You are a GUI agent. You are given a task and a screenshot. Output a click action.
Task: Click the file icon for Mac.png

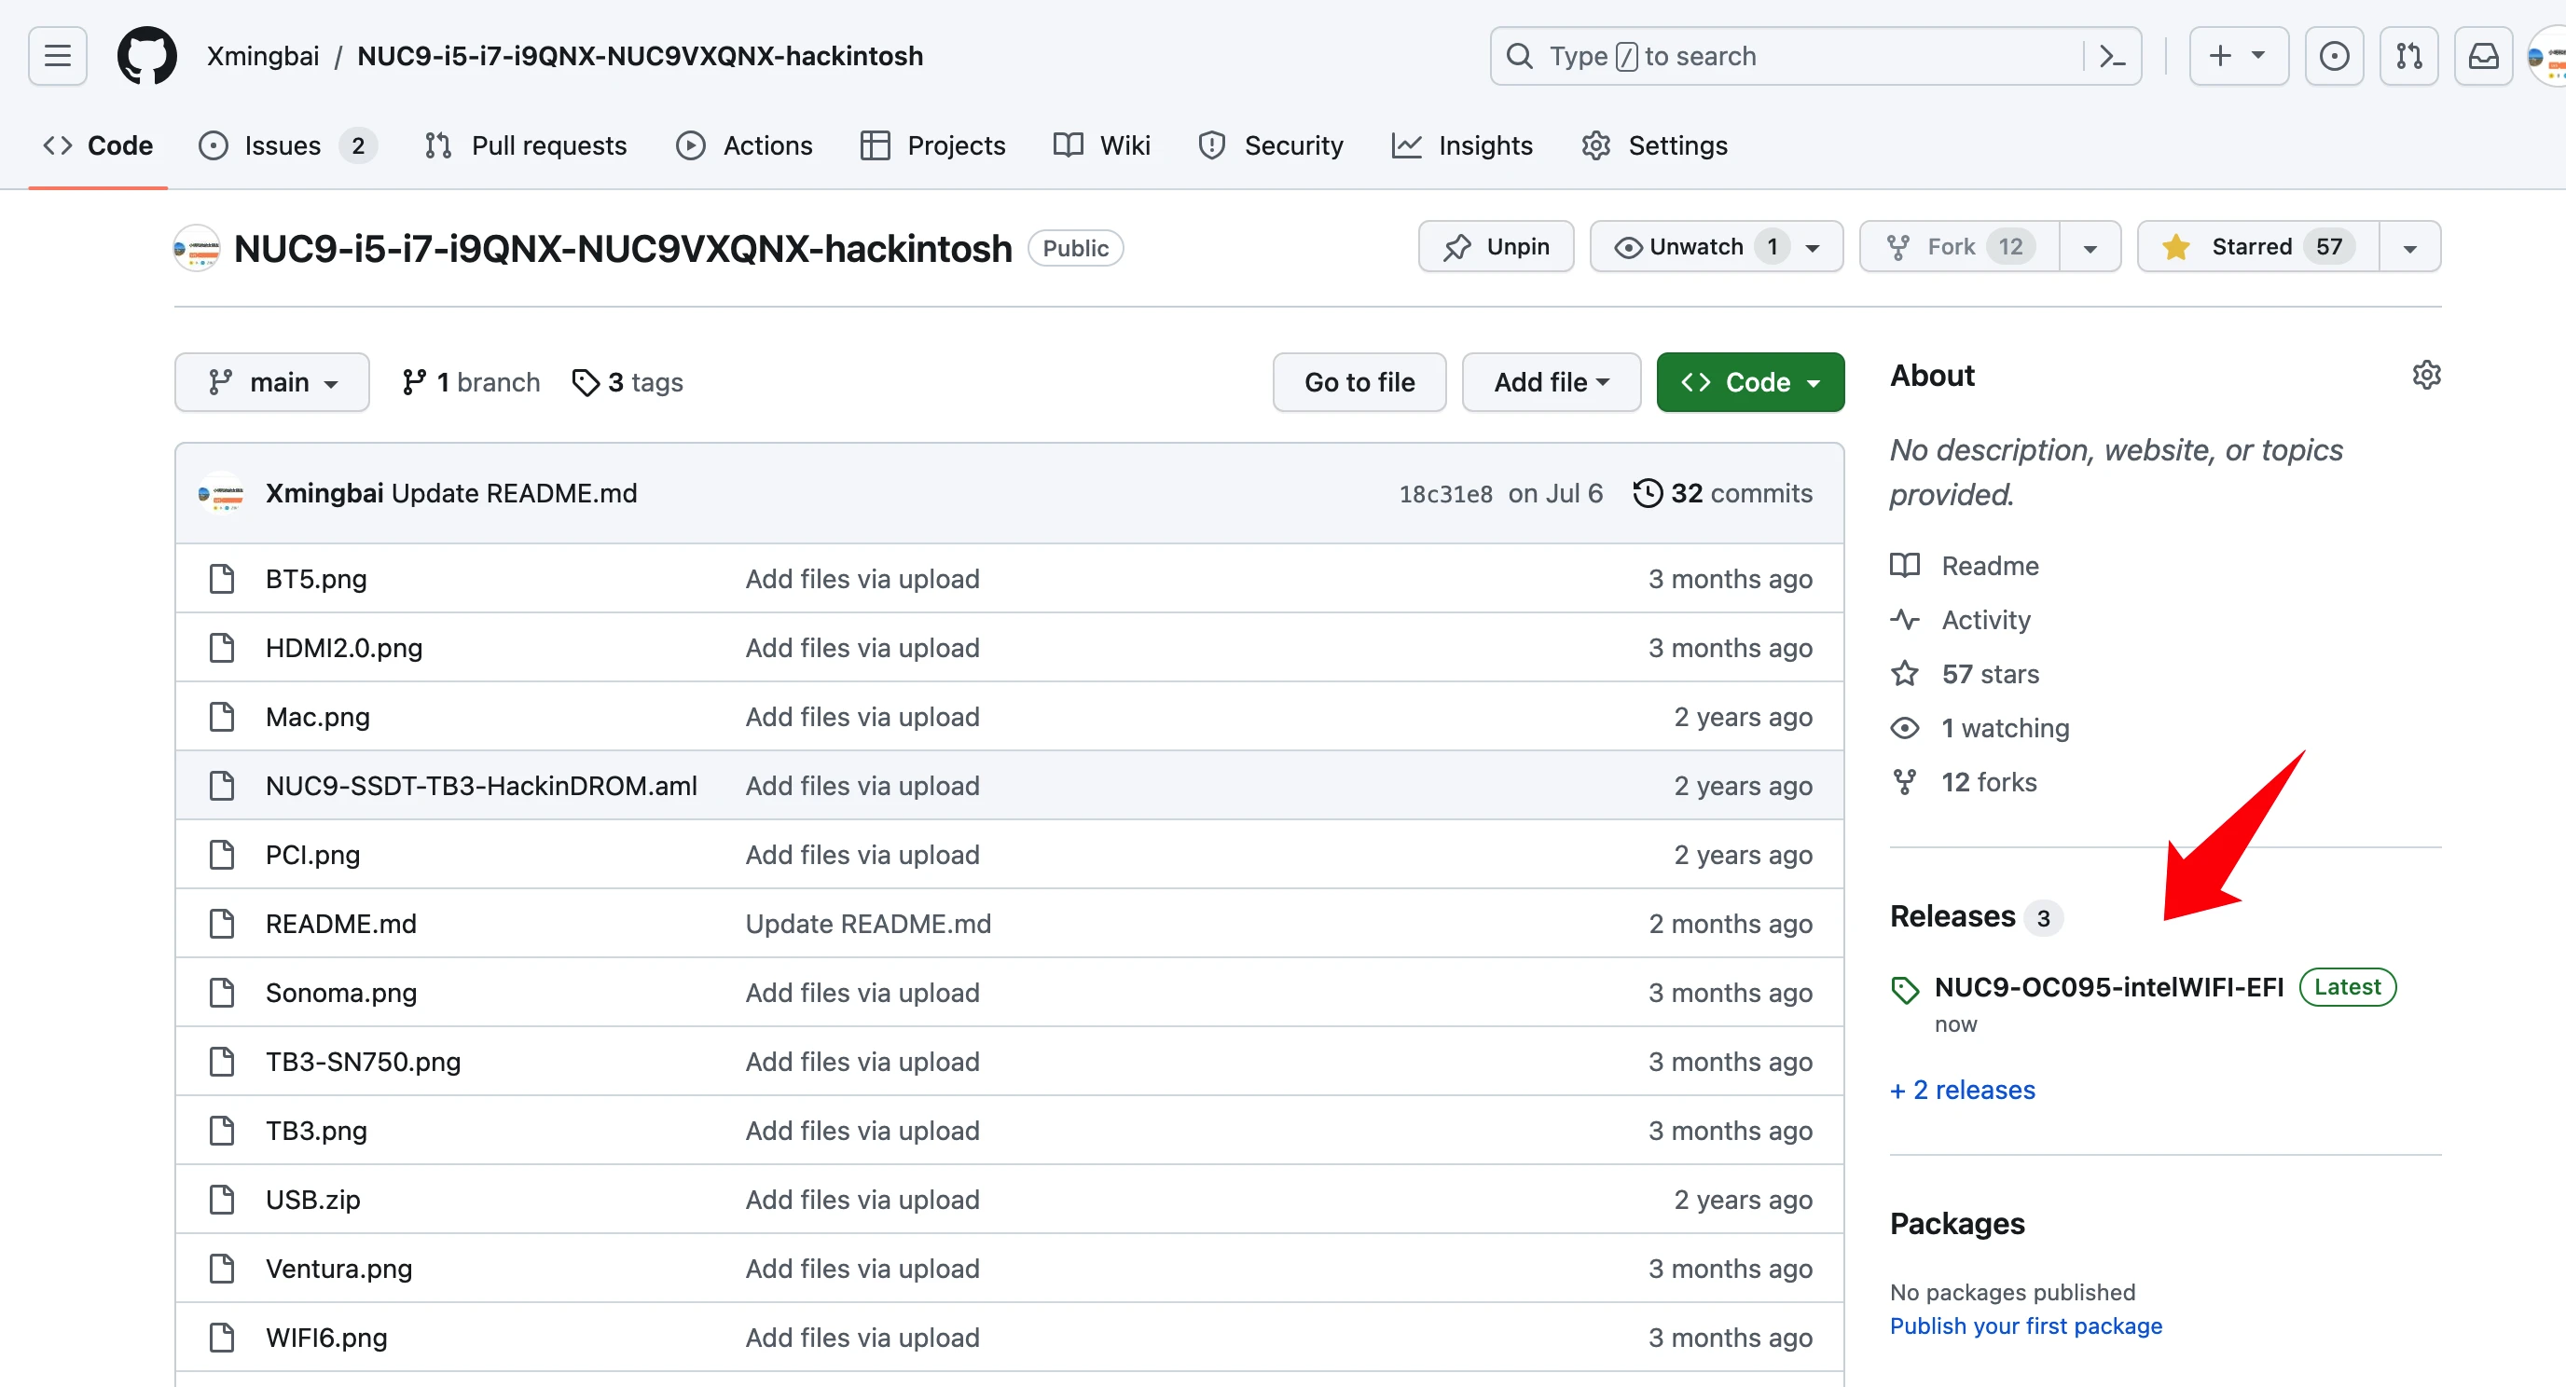(x=221, y=716)
